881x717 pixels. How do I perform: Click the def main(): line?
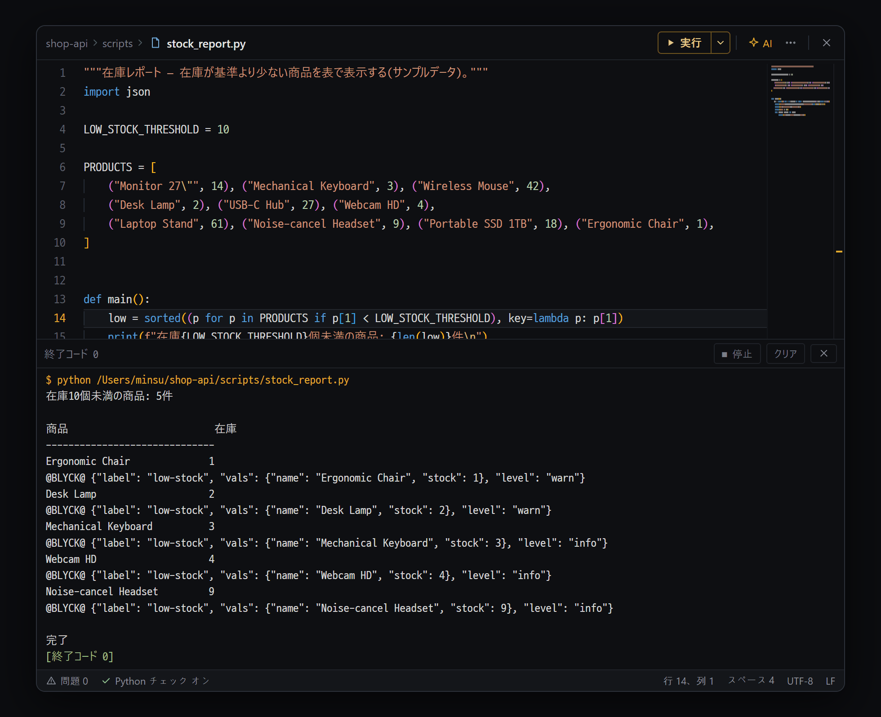[116, 299]
